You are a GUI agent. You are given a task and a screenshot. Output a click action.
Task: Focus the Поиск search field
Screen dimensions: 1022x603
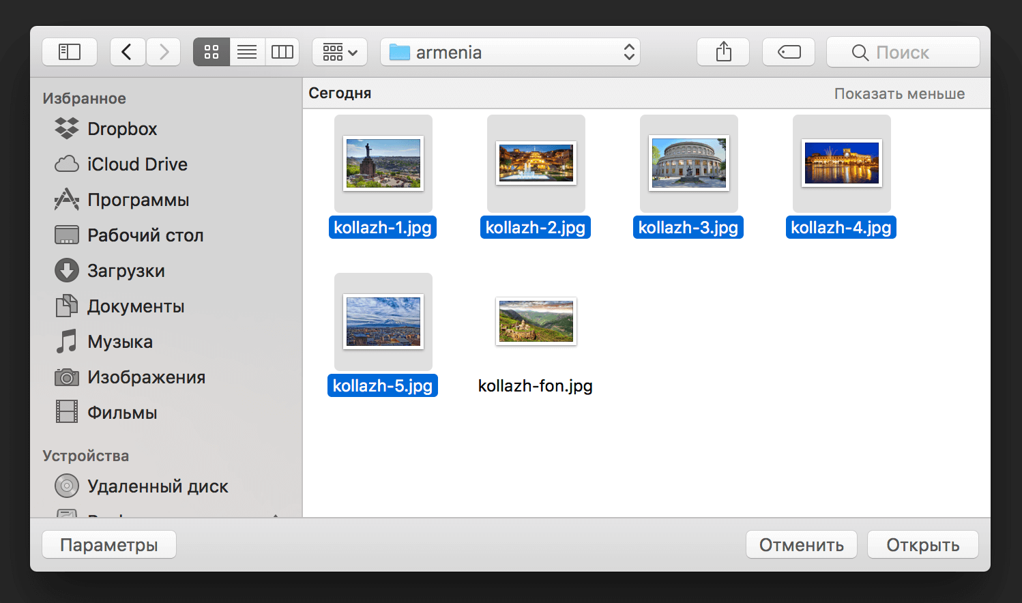click(x=903, y=53)
